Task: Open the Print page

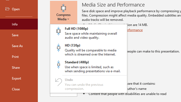Action: [19, 57]
